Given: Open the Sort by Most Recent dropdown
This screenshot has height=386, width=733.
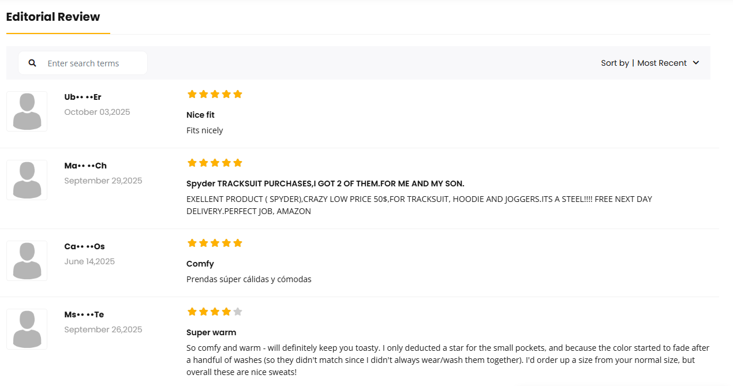Looking at the screenshot, I should (650, 63).
